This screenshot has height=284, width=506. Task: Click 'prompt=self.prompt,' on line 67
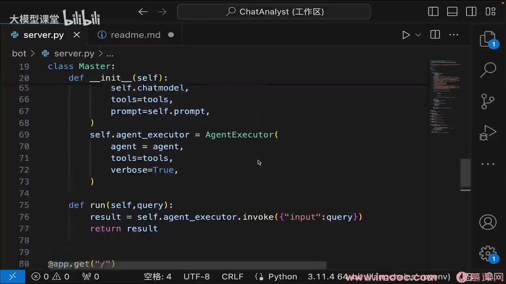coord(160,111)
